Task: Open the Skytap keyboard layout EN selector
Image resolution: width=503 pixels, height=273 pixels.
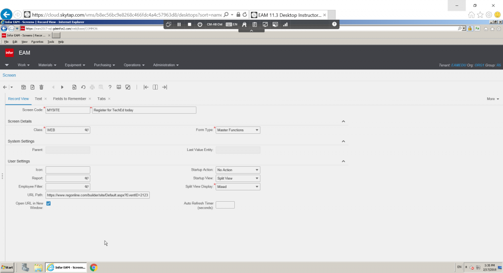Action: (232, 25)
